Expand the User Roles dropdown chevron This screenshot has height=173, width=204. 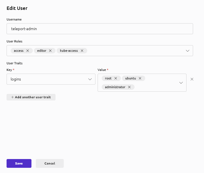(x=188, y=51)
